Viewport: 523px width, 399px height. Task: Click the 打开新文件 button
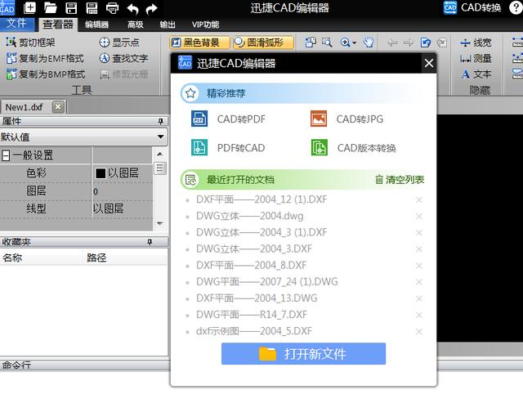[303, 354]
